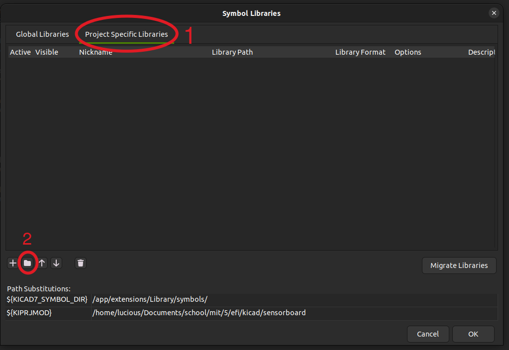Click the Migrate Libraries button
Screen dimensions: 509x350
pyautogui.click(x=459, y=265)
